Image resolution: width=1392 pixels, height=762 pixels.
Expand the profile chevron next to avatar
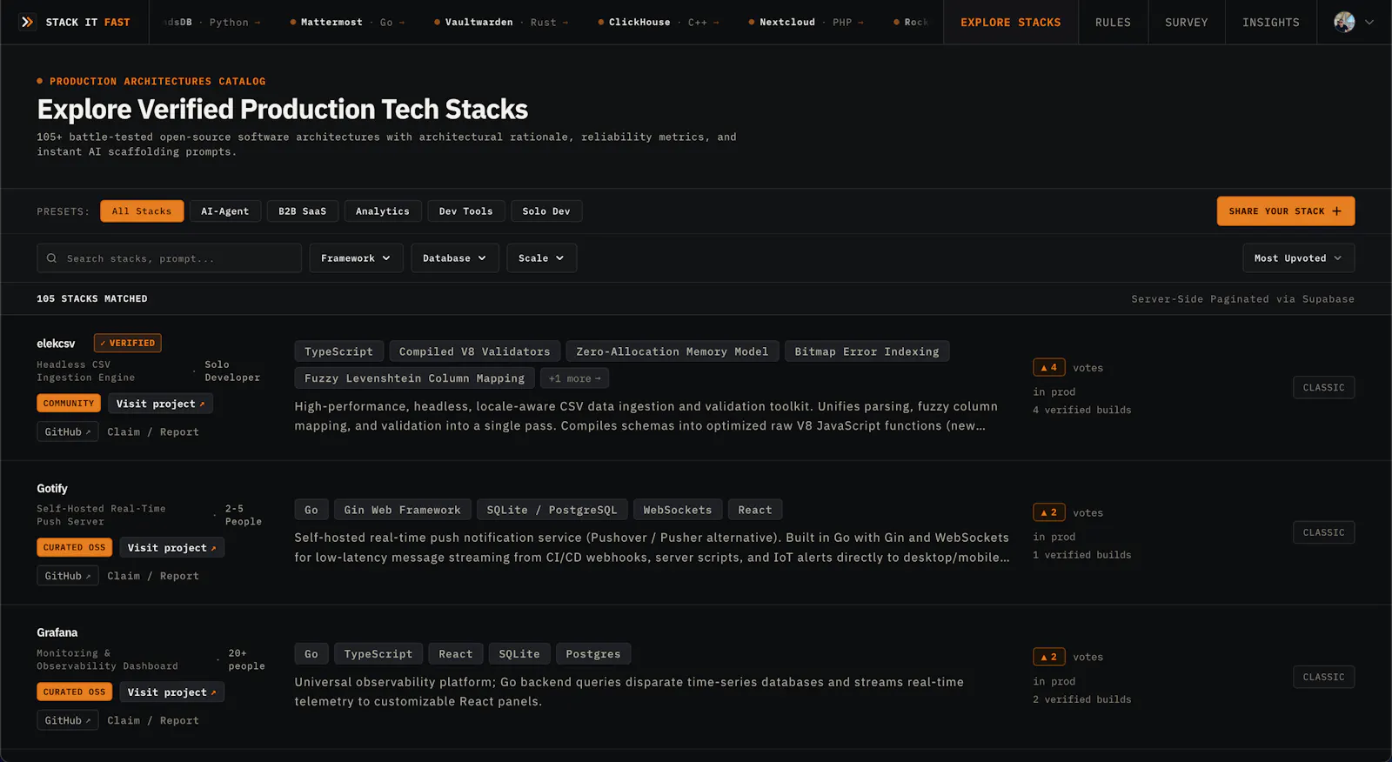(x=1369, y=23)
